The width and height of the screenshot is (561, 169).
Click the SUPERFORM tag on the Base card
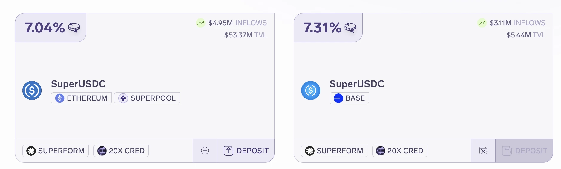[334, 151]
